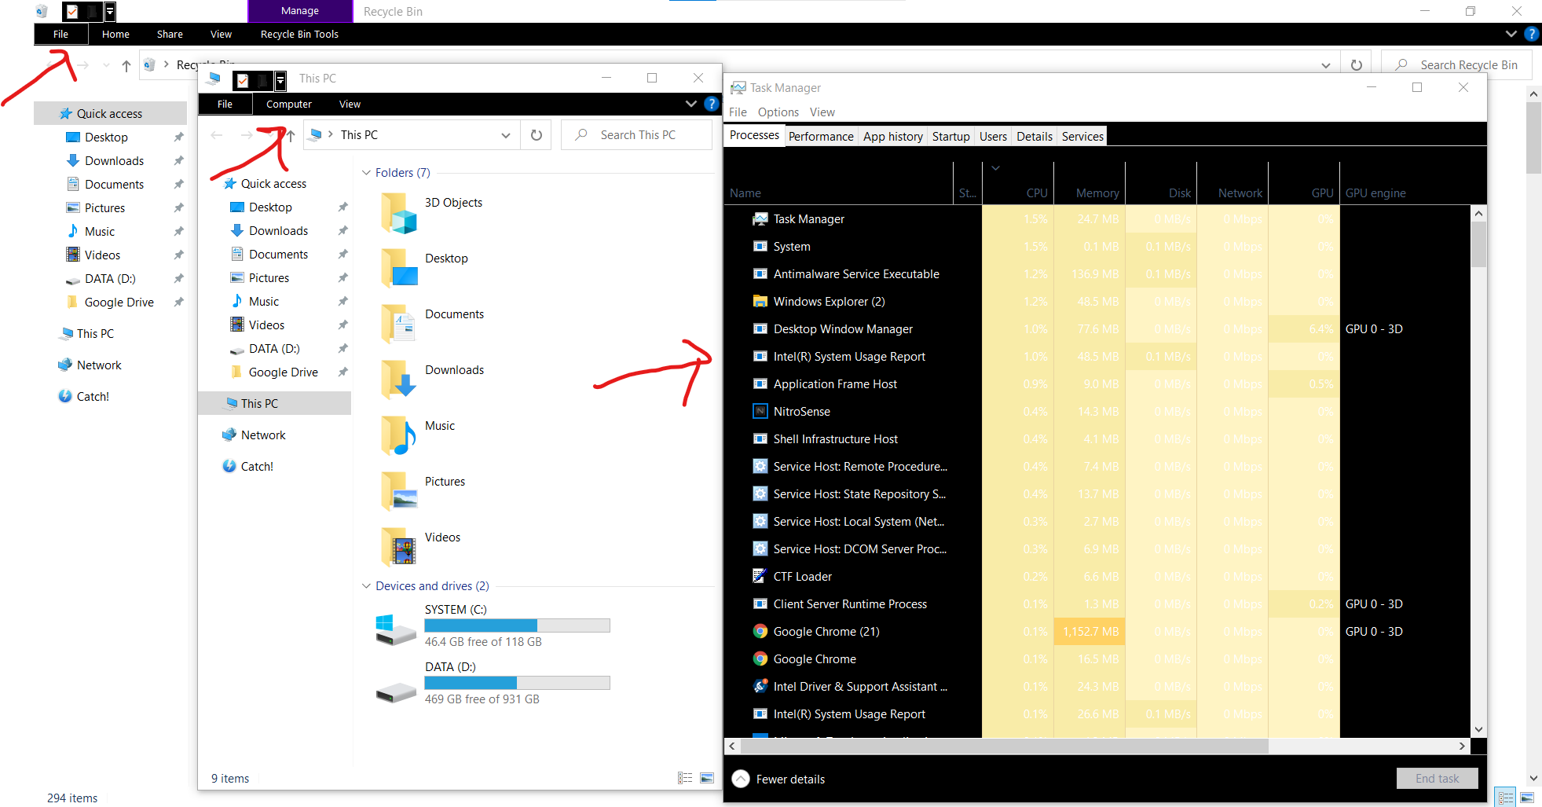1542x807 pixels.
Task: Click in the Search Recycle Bin field
Action: 1456,65
